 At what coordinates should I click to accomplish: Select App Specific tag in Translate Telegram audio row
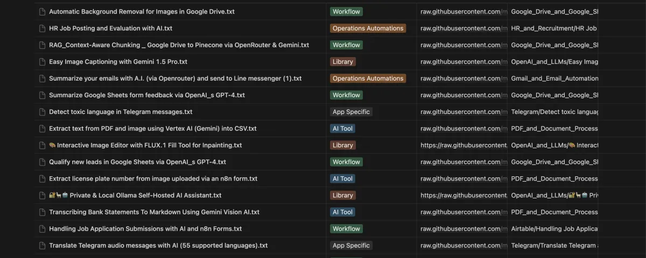point(351,245)
